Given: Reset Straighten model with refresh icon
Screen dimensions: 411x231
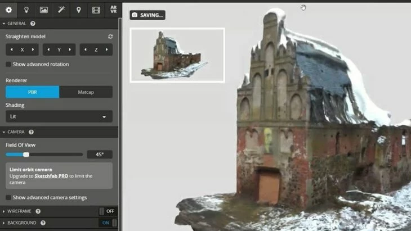Looking at the screenshot, I should pyautogui.click(x=110, y=37).
